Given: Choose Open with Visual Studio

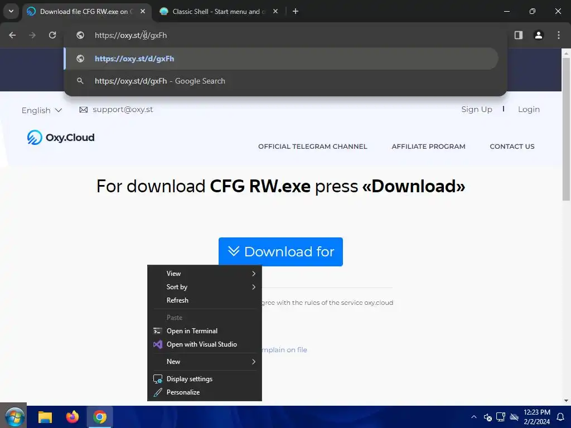Looking at the screenshot, I should 204,344.
